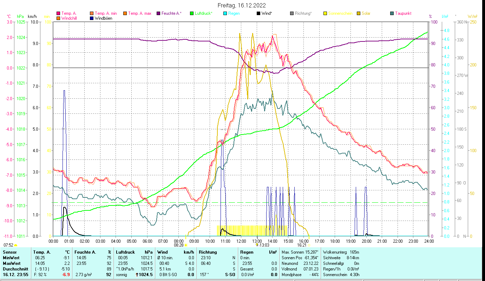Click the Mondphase -44% entry
This screenshot has height=281, width=485.
(300, 275)
